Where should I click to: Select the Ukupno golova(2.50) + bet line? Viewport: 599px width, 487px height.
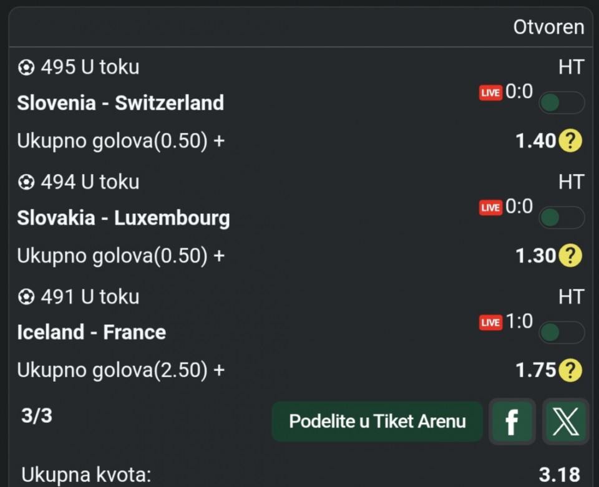pyautogui.click(x=120, y=370)
